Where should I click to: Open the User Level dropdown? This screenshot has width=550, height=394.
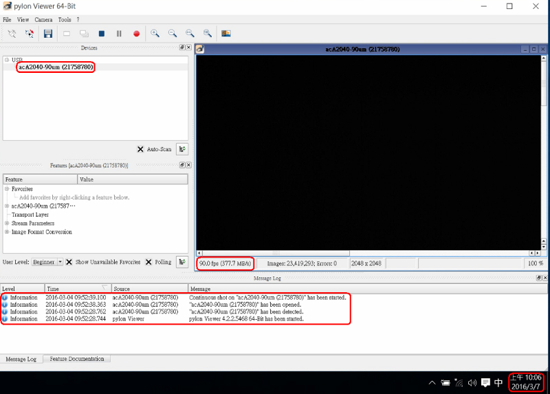60,262
